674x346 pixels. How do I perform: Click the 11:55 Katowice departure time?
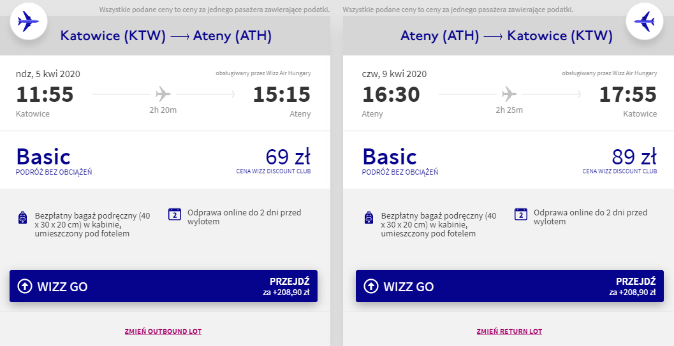[x=45, y=95]
